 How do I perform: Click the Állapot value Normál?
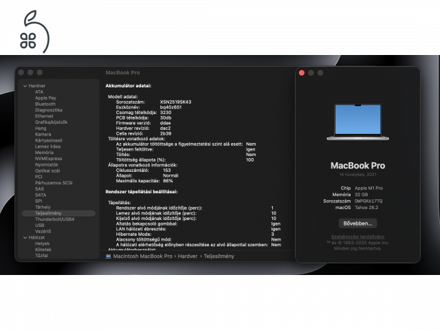pyautogui.click(x=170, y=176)
